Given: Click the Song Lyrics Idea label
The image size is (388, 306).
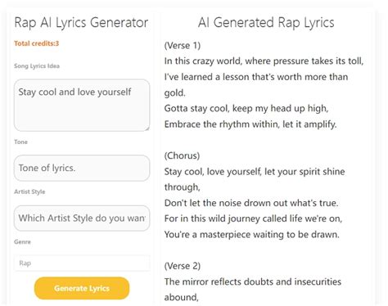Looking at the screenshot, I should 37,66.
